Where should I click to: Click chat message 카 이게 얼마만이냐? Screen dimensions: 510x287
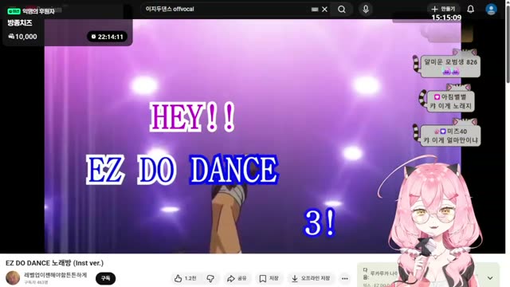(x=450, y=140)
